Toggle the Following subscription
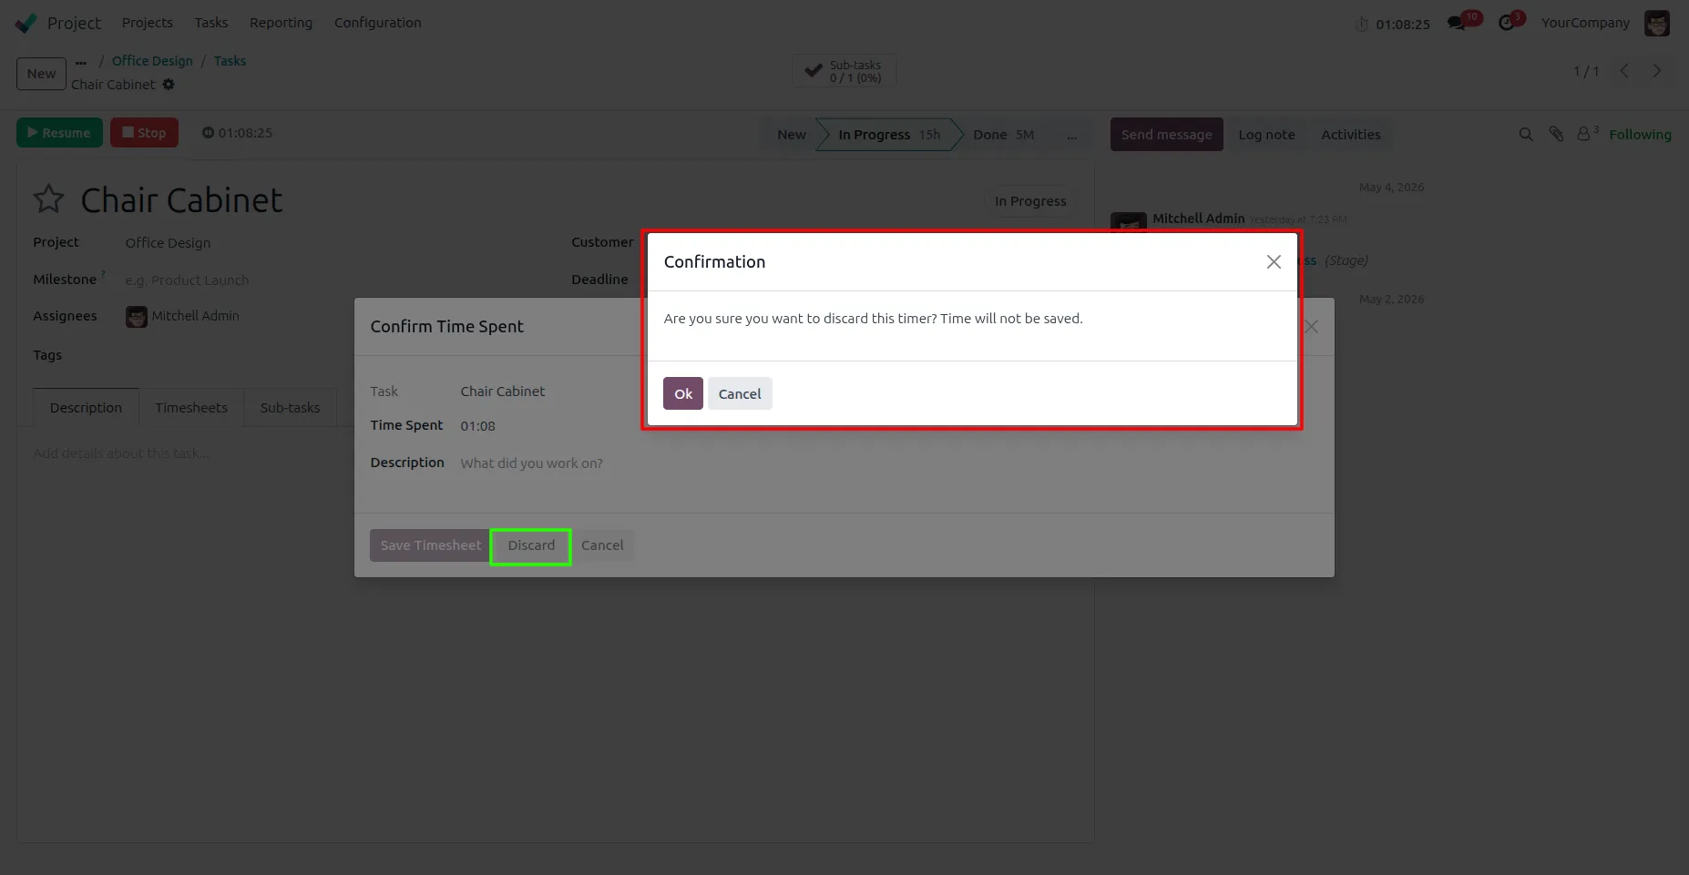Screen dimensions: 1689x875 (x=1640, y=135)
